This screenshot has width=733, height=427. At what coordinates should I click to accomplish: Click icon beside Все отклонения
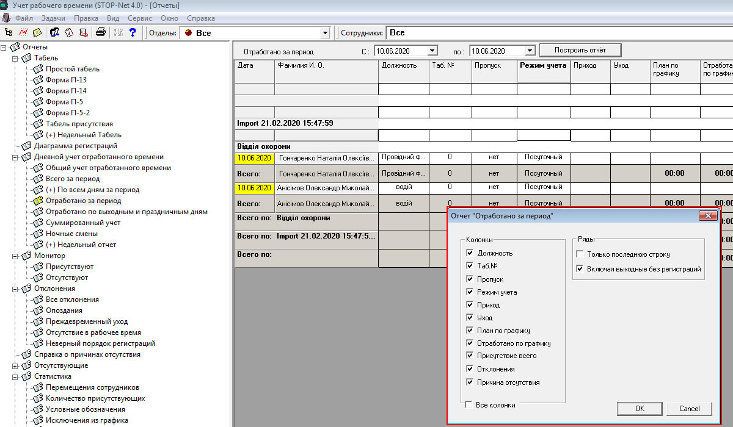click(38, 300)
